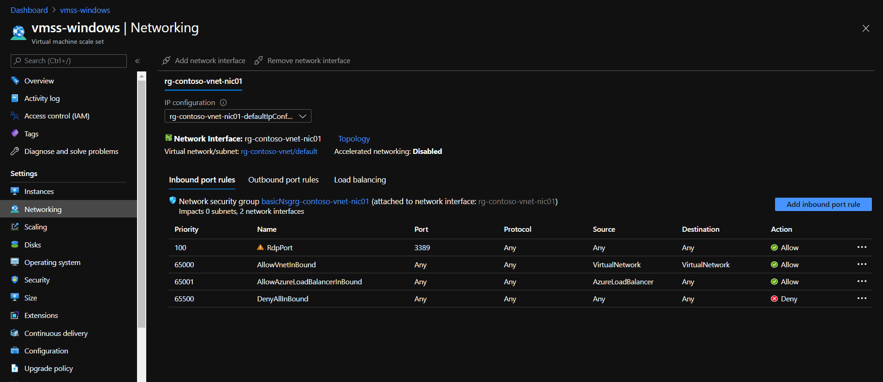
Task: Click the Network Interface green icon
Action: pos(168,138)
